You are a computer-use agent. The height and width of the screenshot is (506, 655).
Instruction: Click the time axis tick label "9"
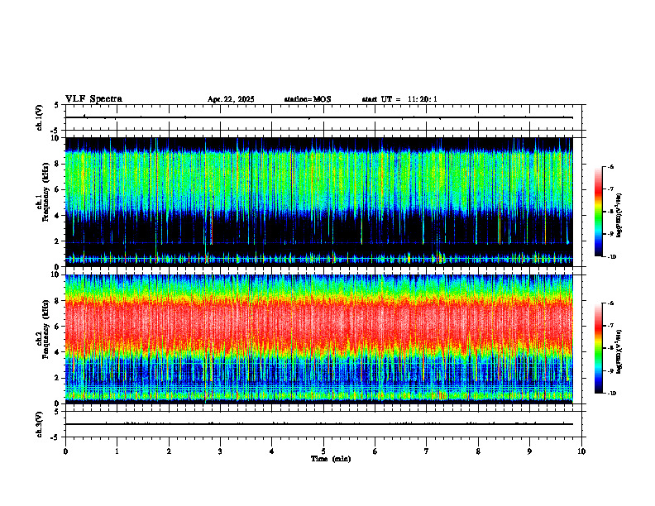pos(529,451)
